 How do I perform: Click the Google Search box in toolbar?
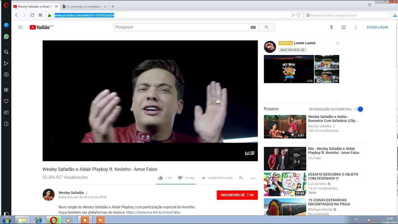[x=348, y=15]
